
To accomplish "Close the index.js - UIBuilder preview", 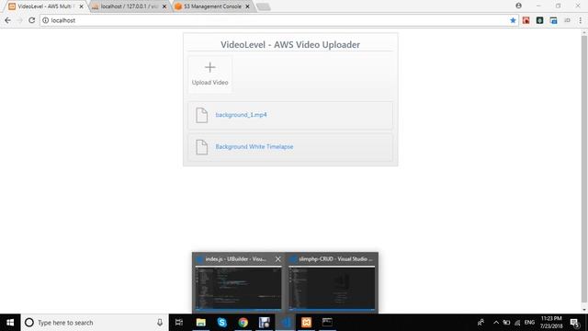I will click(277, 259).
